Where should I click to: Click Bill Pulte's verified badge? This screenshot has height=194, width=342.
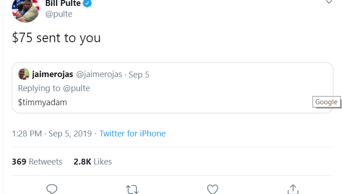tap(88, 4)
